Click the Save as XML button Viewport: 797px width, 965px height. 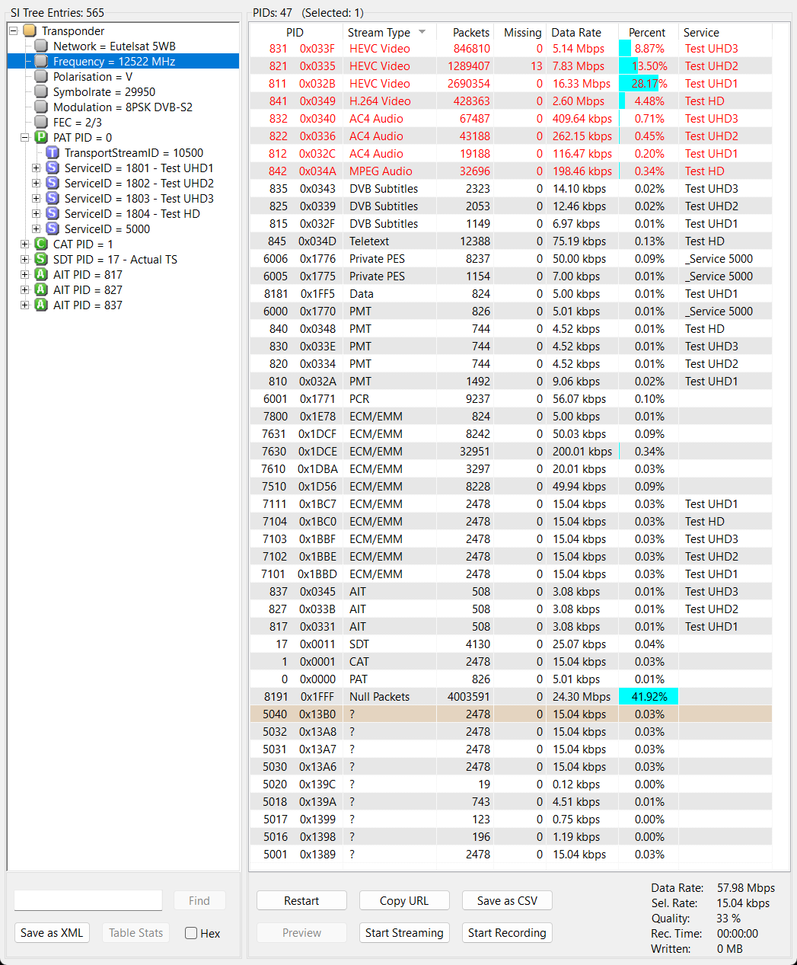[x=52, y=932]
